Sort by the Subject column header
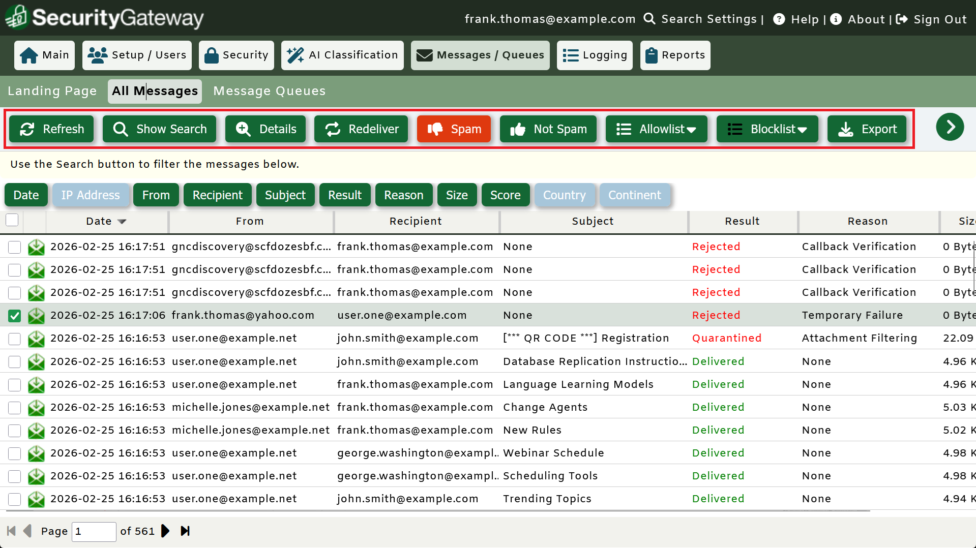This screenshot has width=976, height=548. (593, 221)
